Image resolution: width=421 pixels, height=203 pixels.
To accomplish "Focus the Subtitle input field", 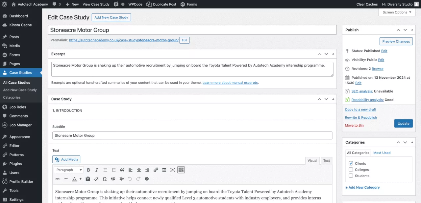I will pos(192,135).
